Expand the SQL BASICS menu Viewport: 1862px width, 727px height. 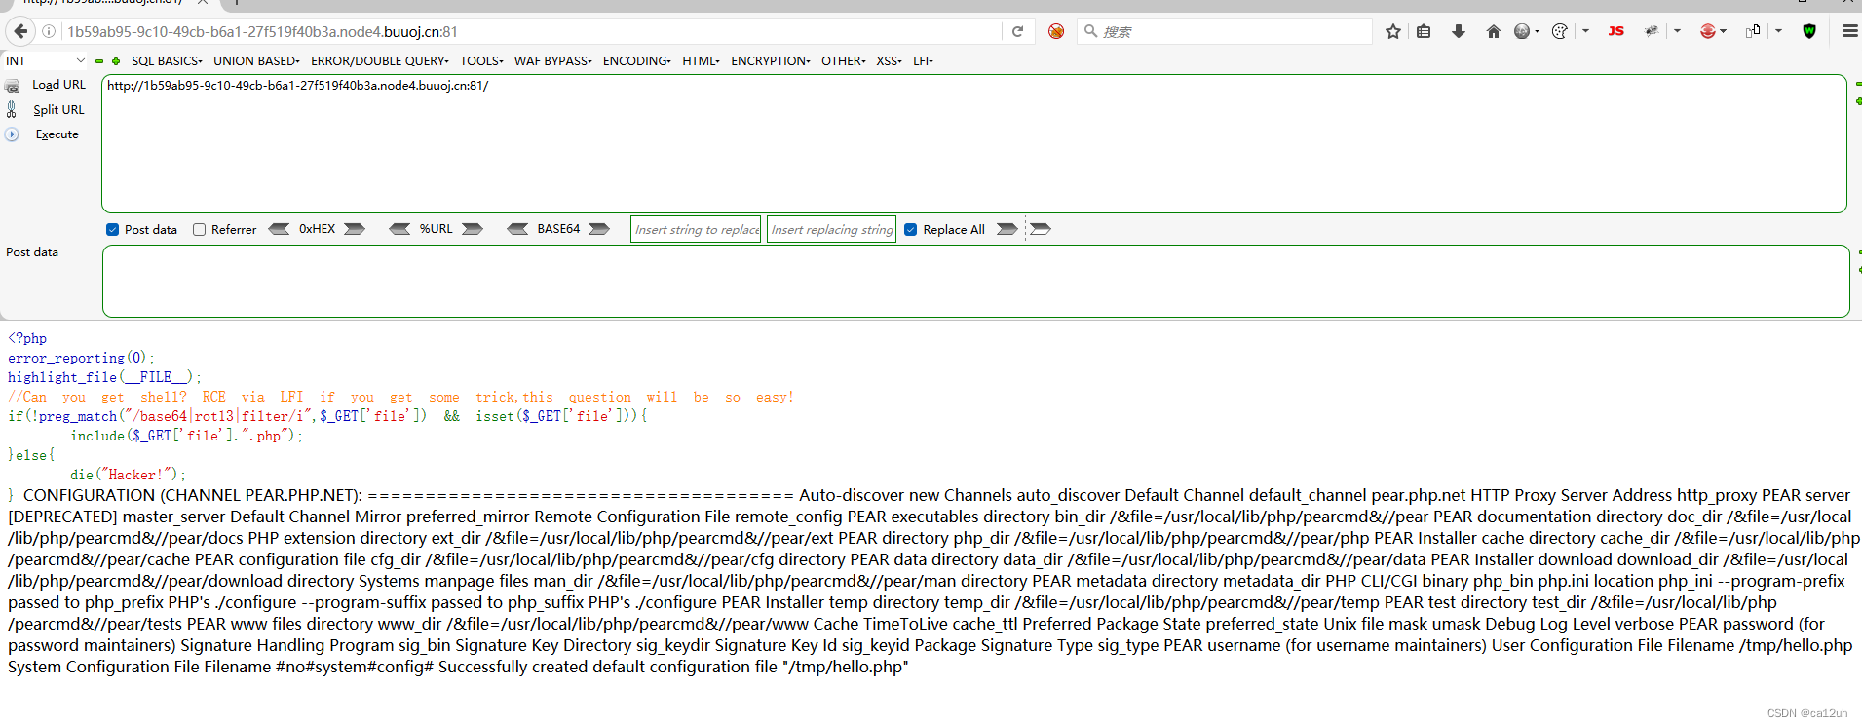click(167, 60)
